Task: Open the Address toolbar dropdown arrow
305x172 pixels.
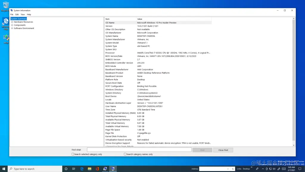Action: (228, 169)
